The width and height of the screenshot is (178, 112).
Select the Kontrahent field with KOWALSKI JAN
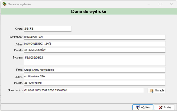95,37
